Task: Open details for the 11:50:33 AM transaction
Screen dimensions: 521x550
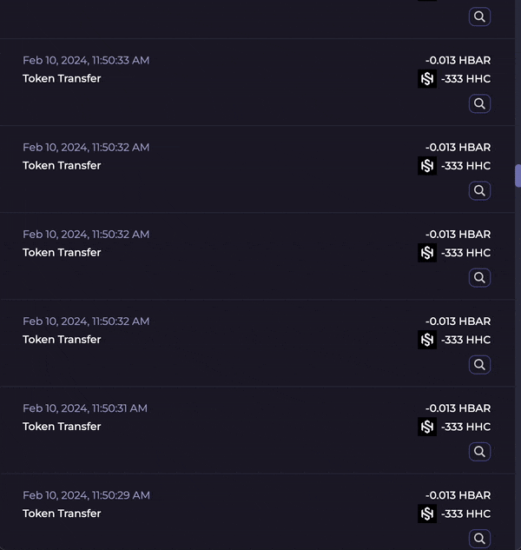Action: click(479, 104)
